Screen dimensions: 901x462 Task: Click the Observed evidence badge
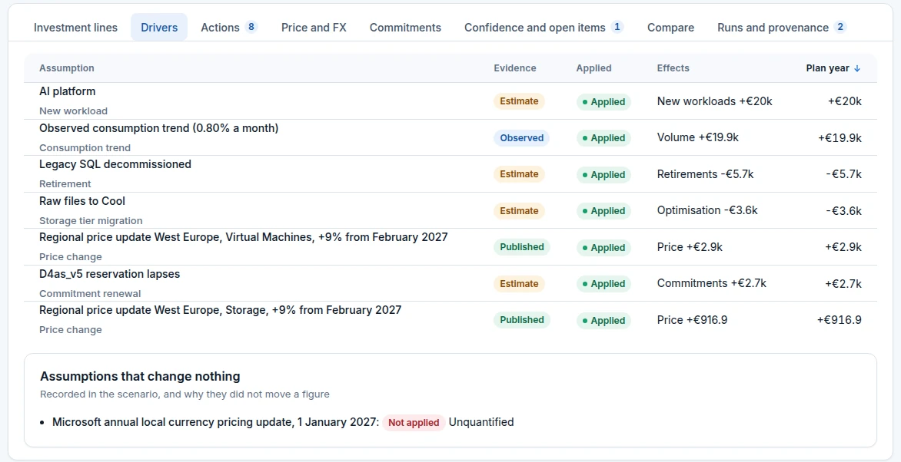click(x=521, y=137)
